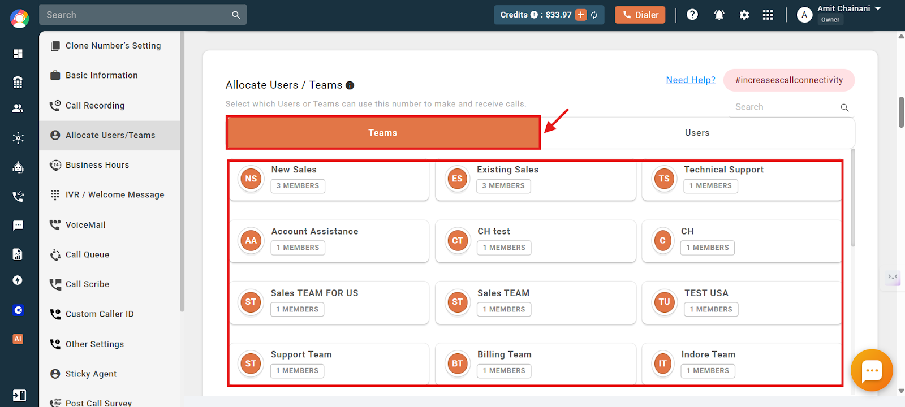905x407 pixels.
Task: Open the SMS message icon in left rail
Action: 18,226
